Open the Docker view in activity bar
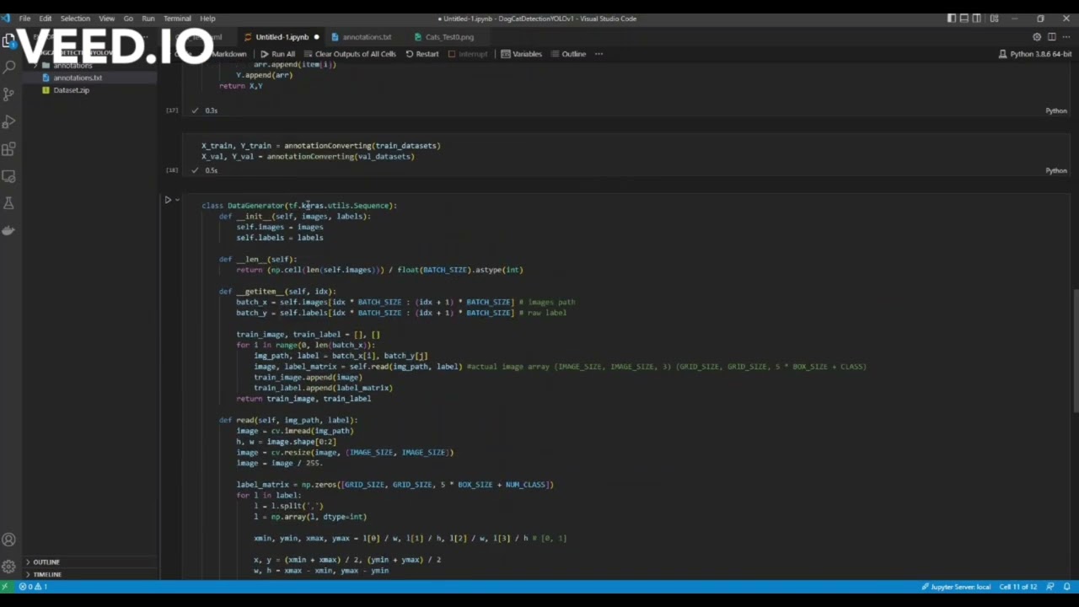 [9, 230]
